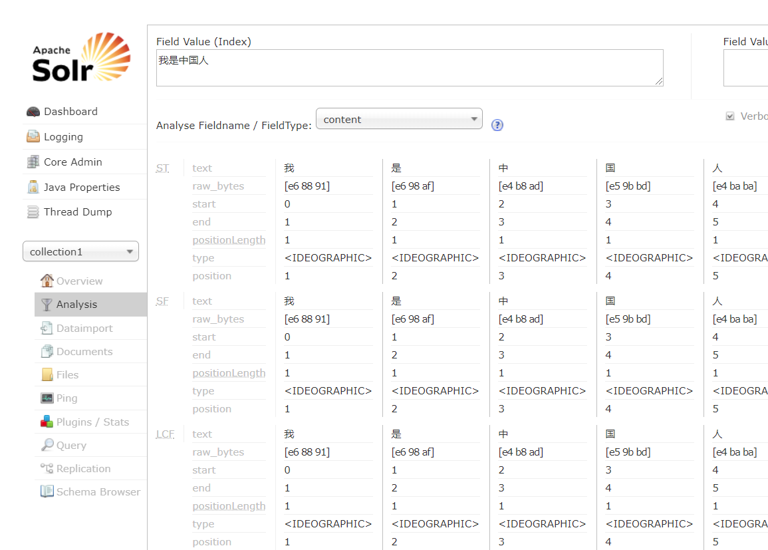This screenshot has height=550, width=768.
Task: Click the Replication icon
Action: pos(47,469)
